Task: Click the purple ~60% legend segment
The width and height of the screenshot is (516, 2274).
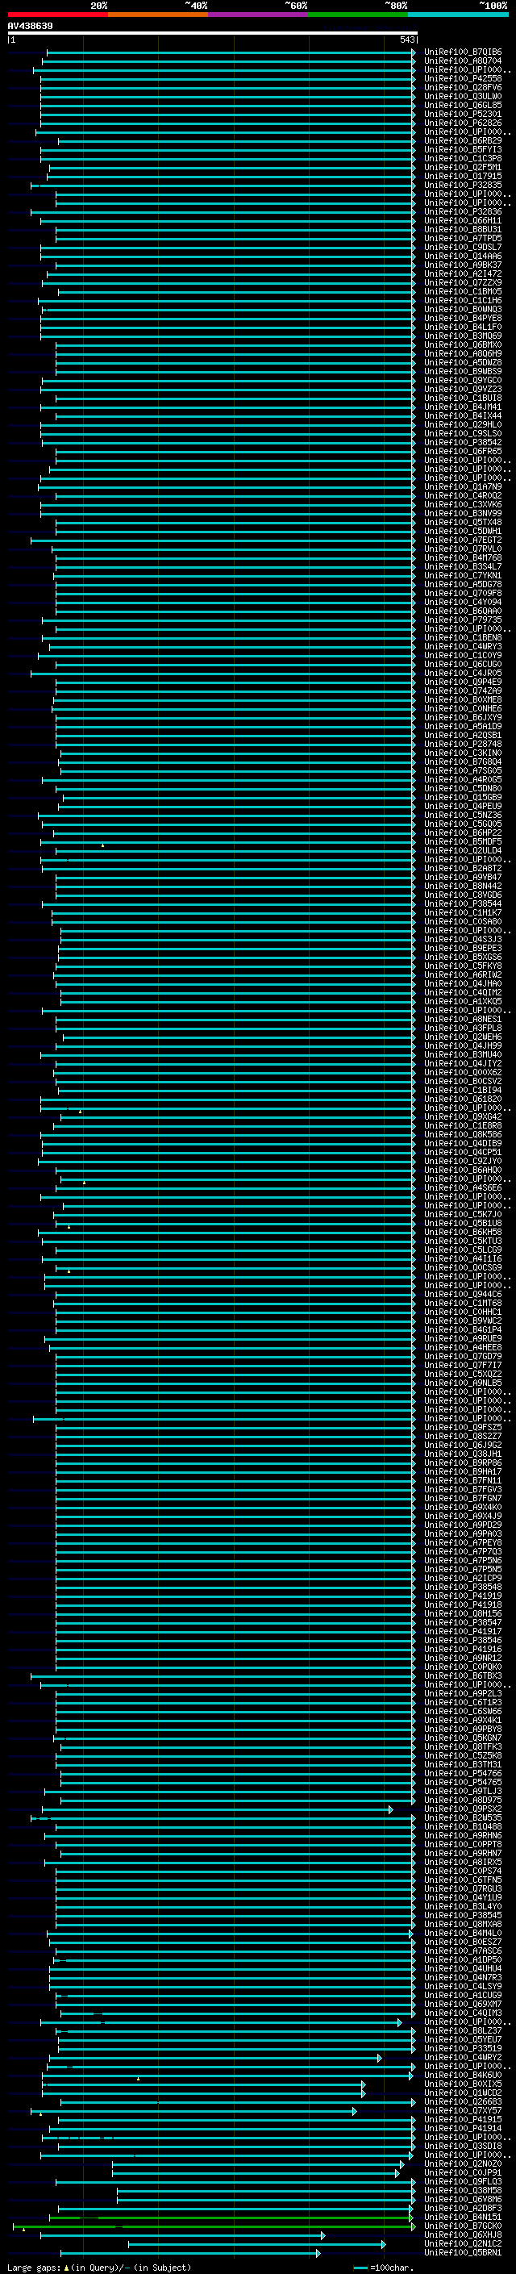Action: pos(259,15)
